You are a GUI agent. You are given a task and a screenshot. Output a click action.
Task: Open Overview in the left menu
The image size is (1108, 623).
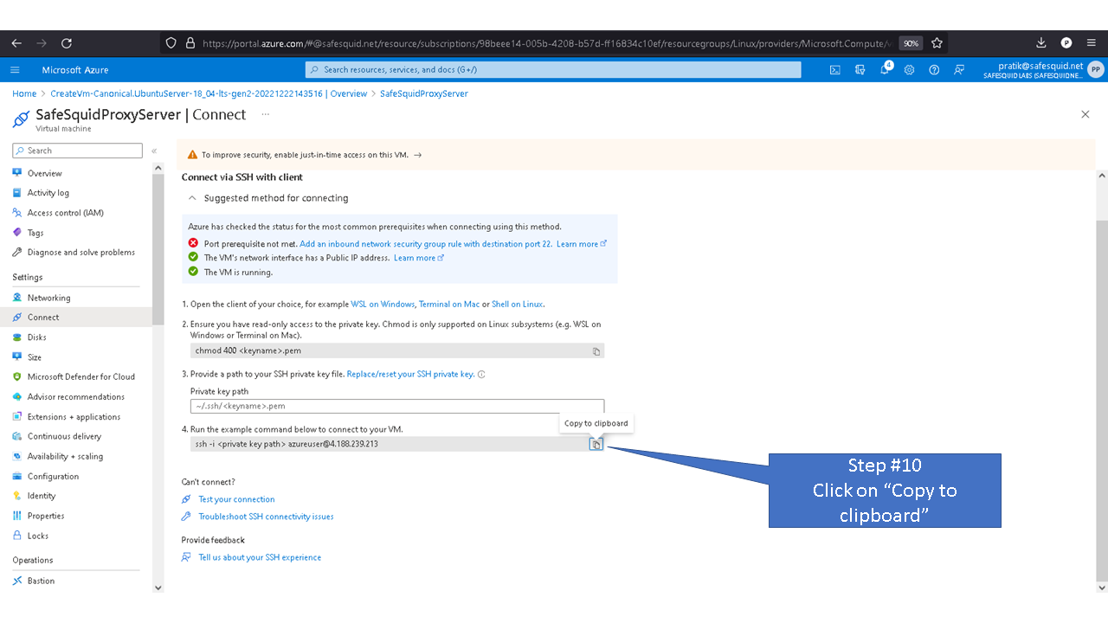[x=44, y=173]
